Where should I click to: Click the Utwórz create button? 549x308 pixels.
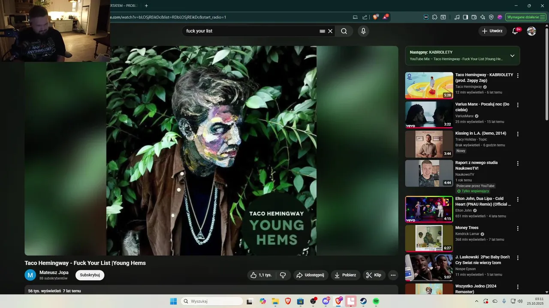[492, 31]
